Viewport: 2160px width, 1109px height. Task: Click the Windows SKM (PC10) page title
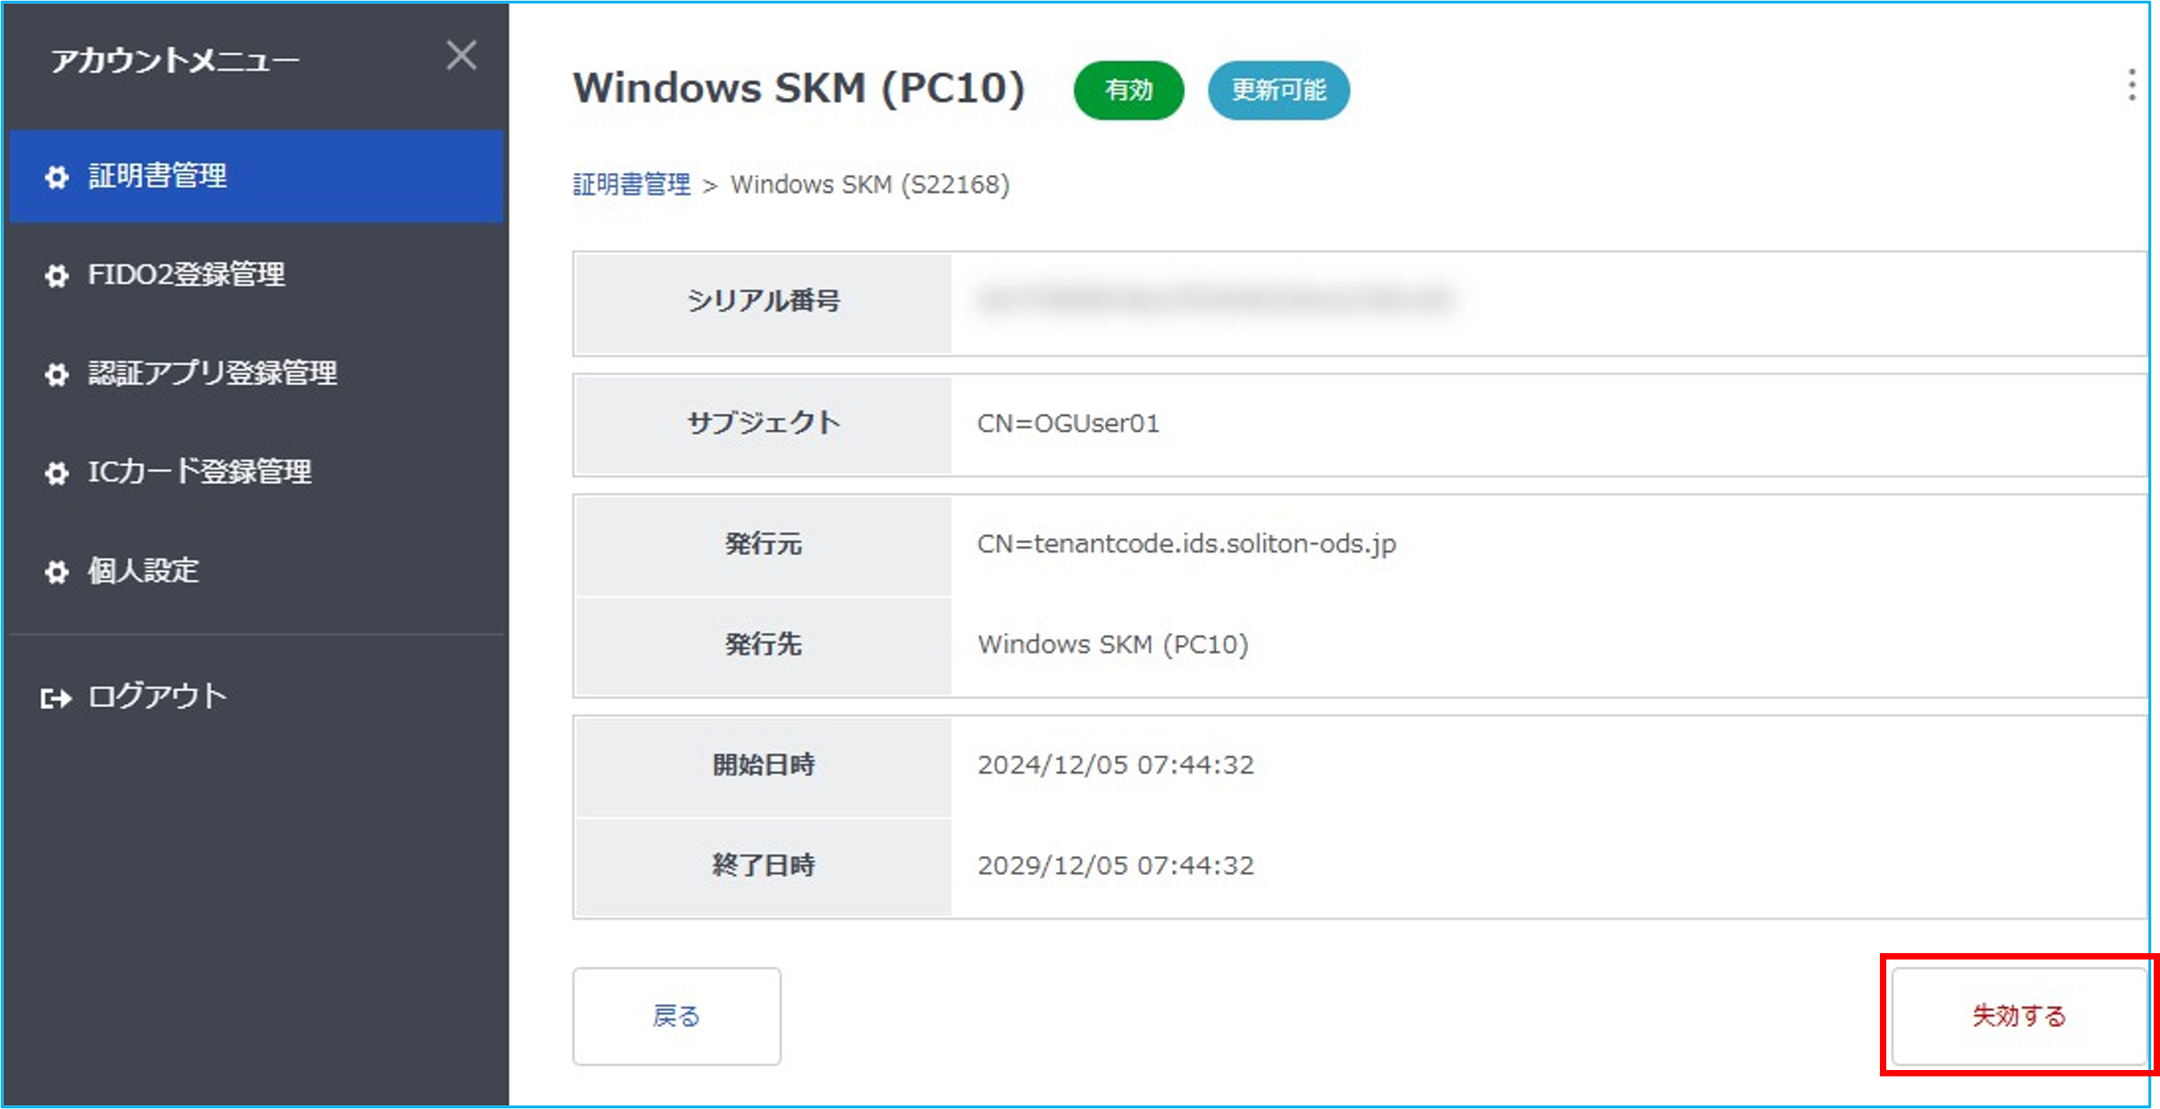point(799,89)
